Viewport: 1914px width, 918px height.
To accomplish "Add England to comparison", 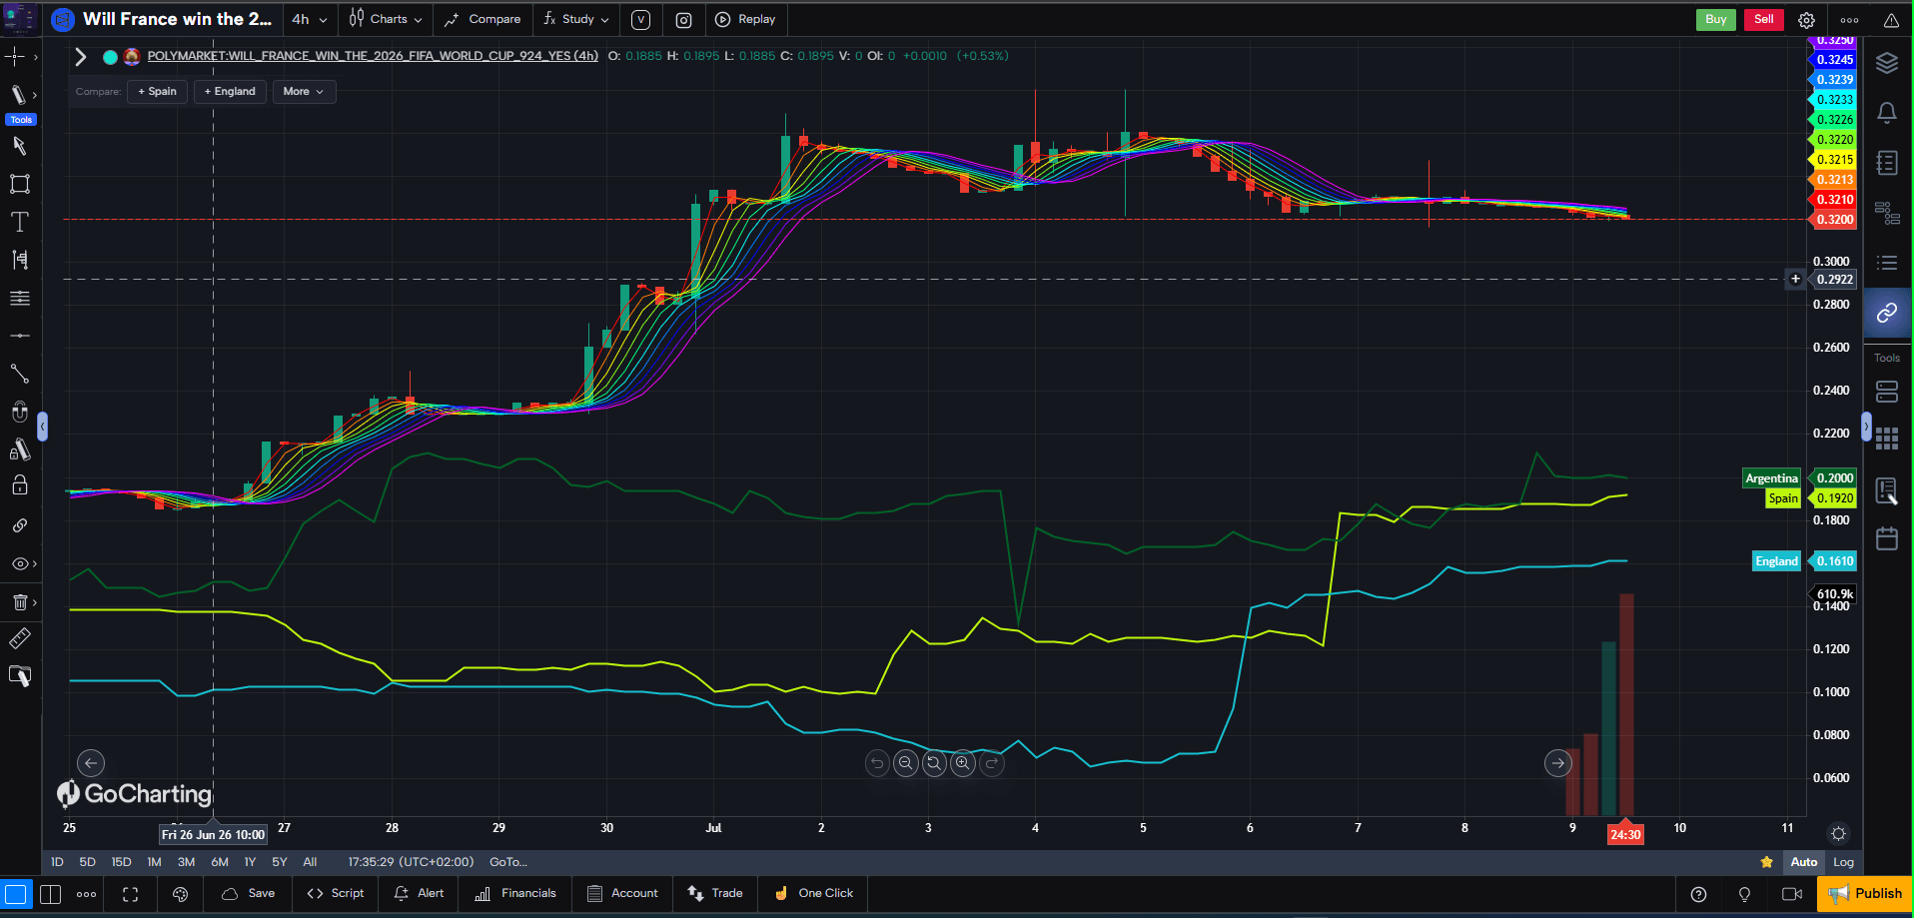I will click(x=230, y=92).
